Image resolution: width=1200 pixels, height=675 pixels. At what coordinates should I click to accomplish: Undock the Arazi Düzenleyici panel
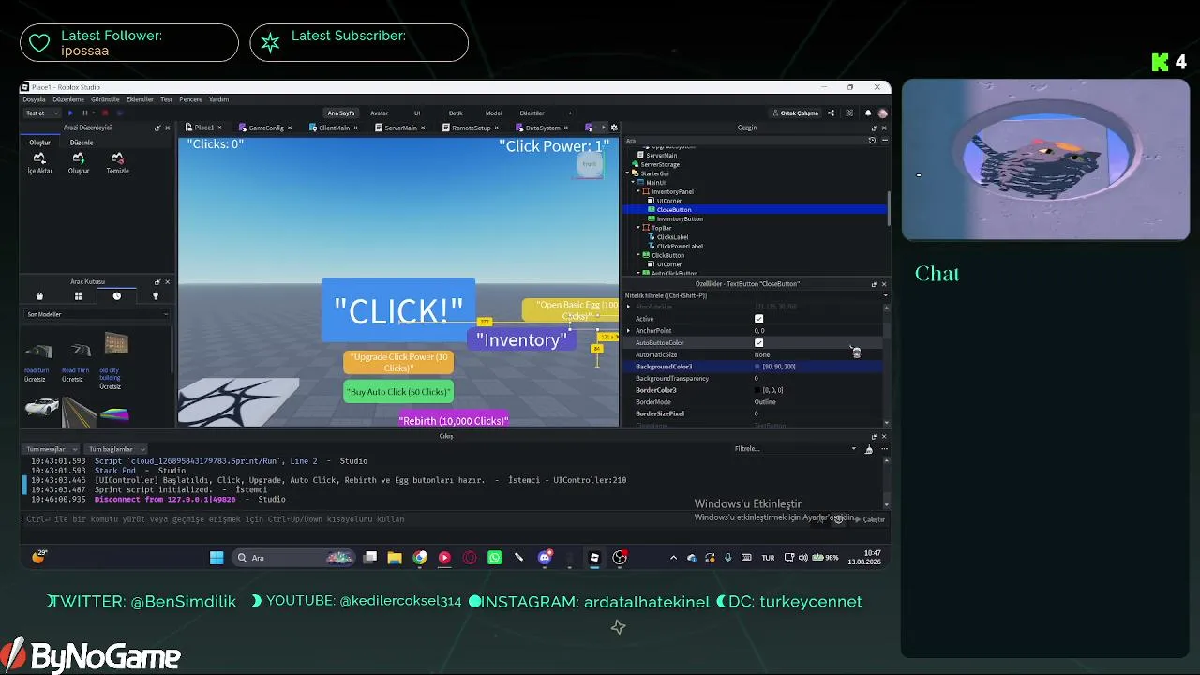point(157,127)
